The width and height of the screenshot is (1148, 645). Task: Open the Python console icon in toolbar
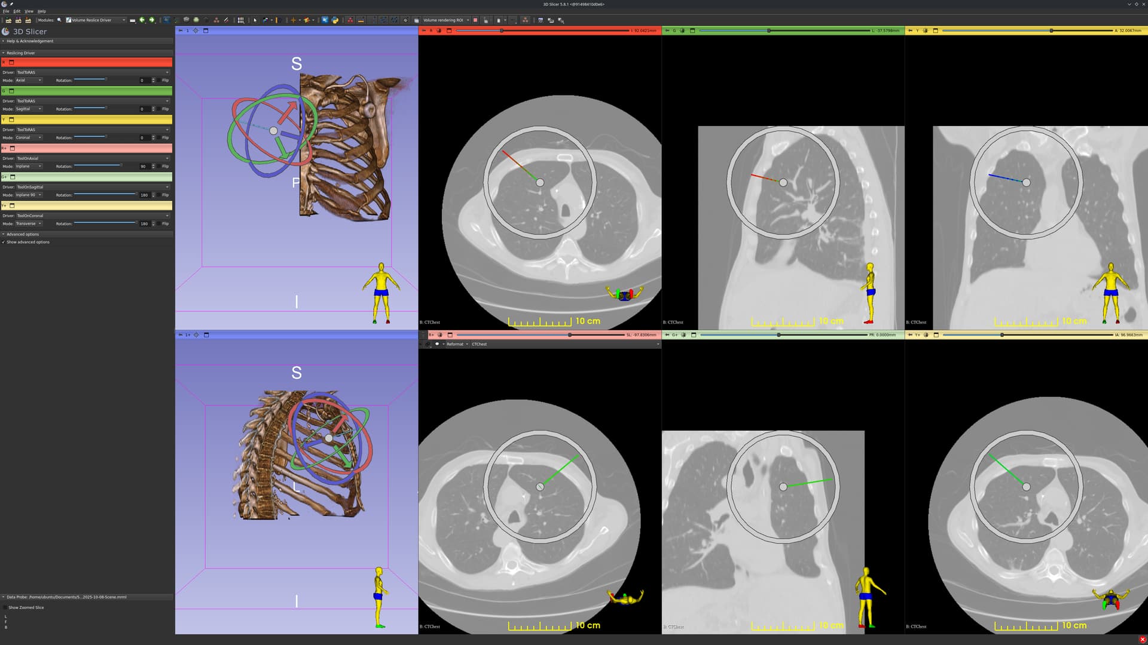[x=335, y=20]
